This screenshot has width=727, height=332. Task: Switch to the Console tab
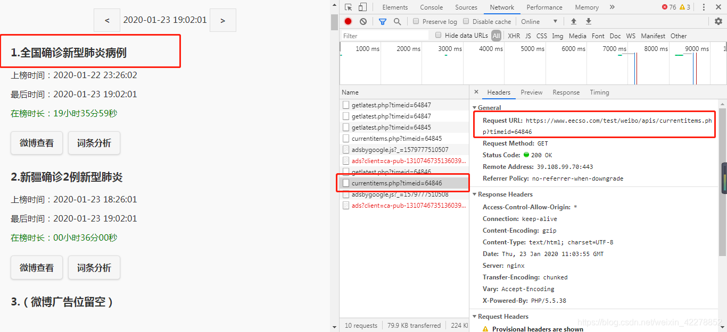(x=431, y=7)
